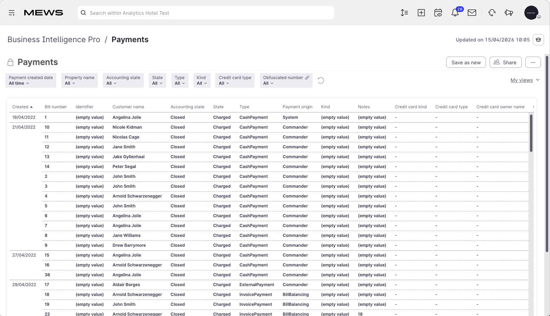Click the Share button
Screen dimensions: 550x316
505,62
